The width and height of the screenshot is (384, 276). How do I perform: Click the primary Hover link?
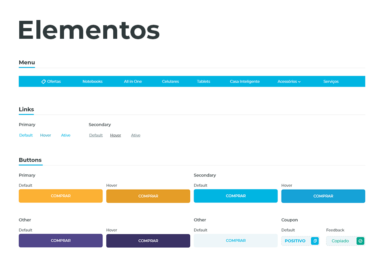coord(46,135)
